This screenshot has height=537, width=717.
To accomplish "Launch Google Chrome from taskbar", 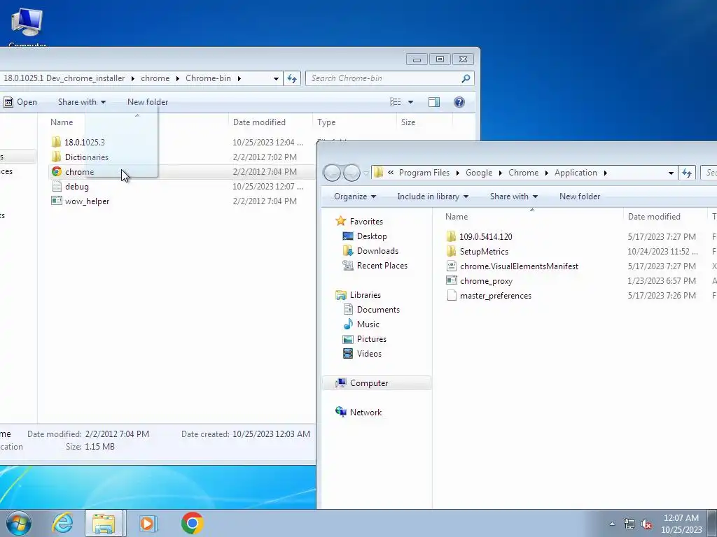I will tap(192, 523).
